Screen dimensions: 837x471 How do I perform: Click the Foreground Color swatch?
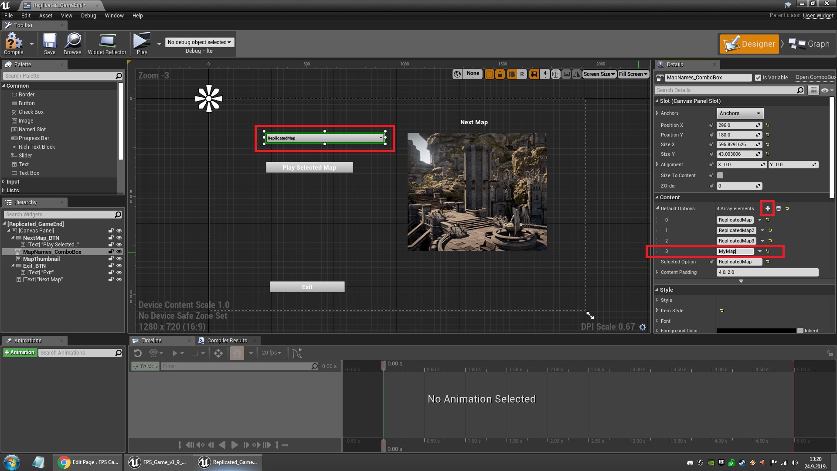tap(756, 331)
